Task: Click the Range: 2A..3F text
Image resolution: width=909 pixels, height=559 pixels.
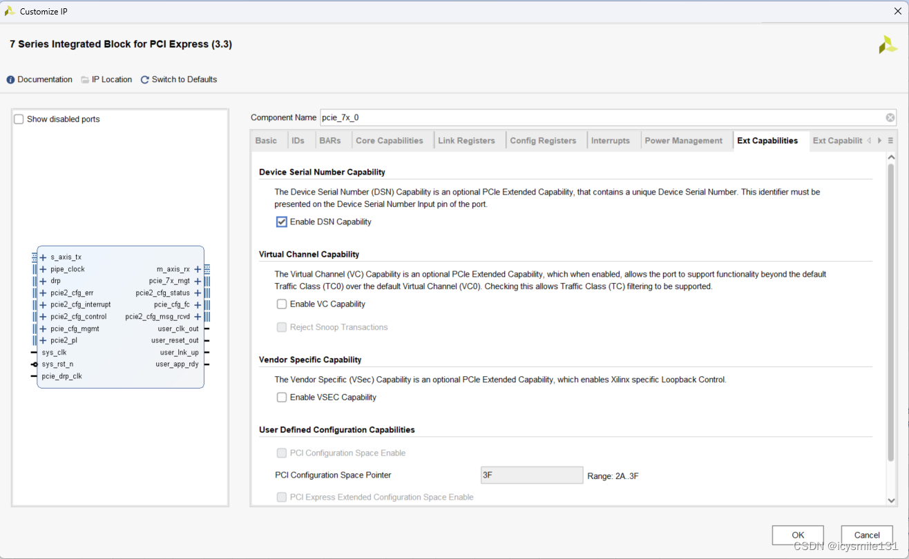Action: point(613,476)
